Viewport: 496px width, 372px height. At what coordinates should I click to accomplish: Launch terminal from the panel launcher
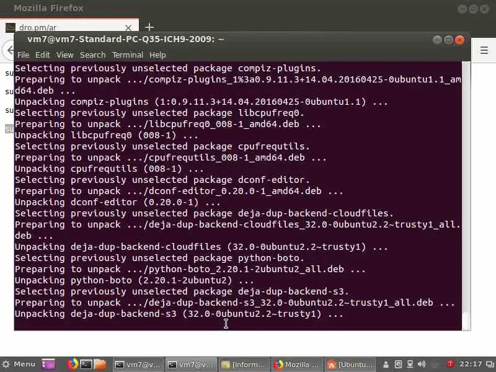pyautogui.click(x=86, y=365)
